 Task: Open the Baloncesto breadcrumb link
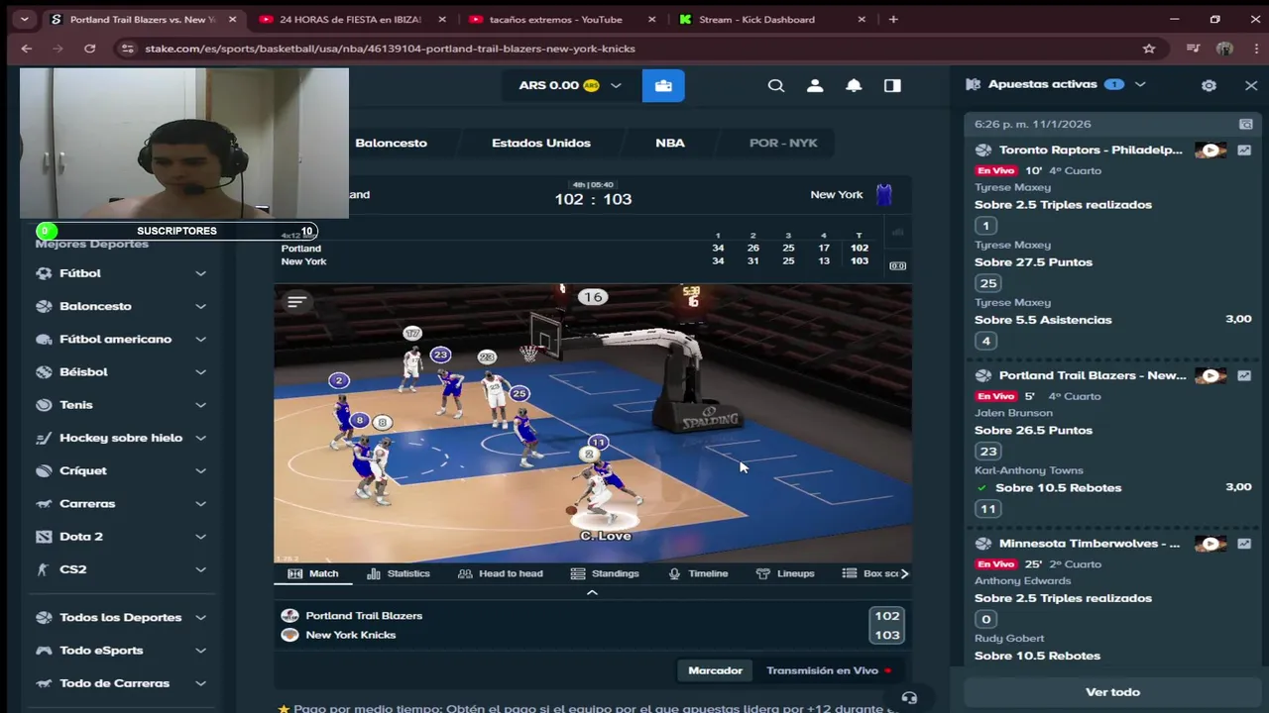coord(391,143)
